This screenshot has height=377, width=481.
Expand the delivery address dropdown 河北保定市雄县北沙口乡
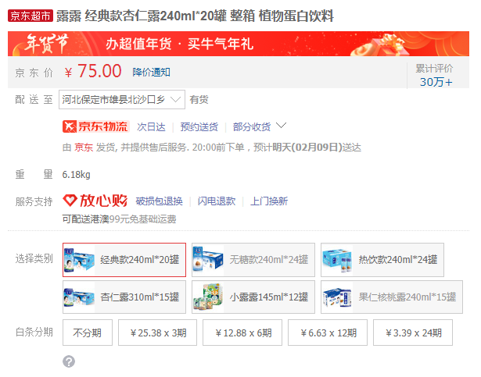click(122, 100)
